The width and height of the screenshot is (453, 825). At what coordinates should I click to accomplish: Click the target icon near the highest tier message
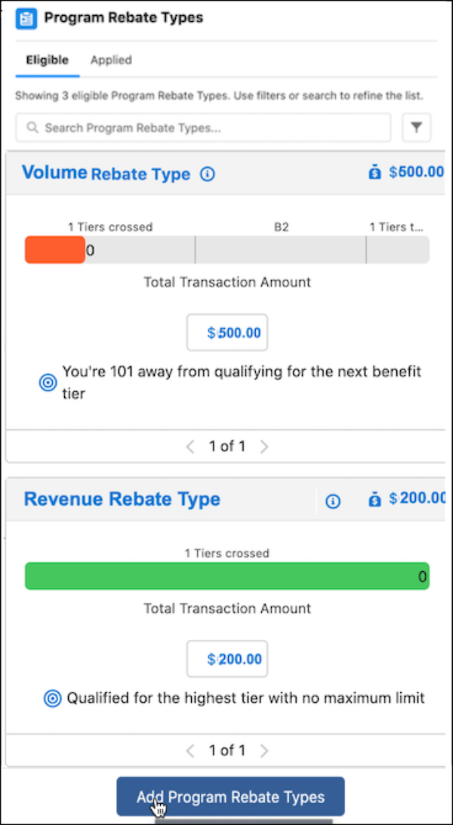[x=51, y=698]
